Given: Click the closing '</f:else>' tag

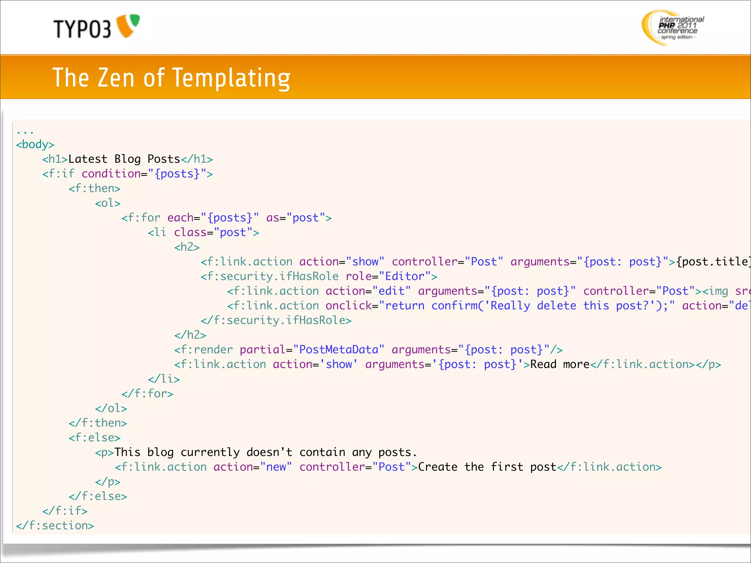Looking at the screenshot, I should click(x=98, y=496).
